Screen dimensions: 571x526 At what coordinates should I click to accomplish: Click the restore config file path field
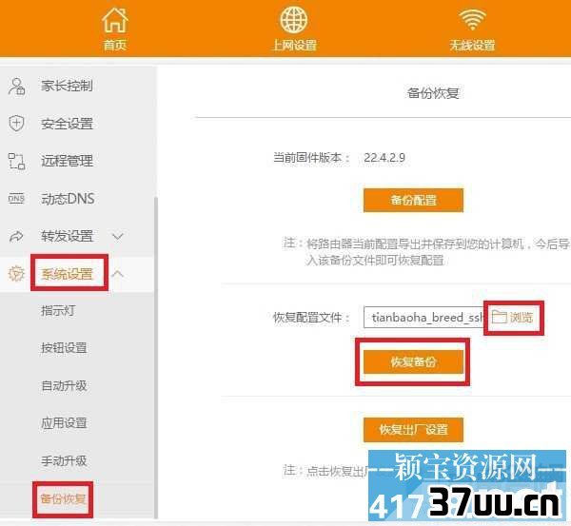pyautogui.click(x=423, y=317)
